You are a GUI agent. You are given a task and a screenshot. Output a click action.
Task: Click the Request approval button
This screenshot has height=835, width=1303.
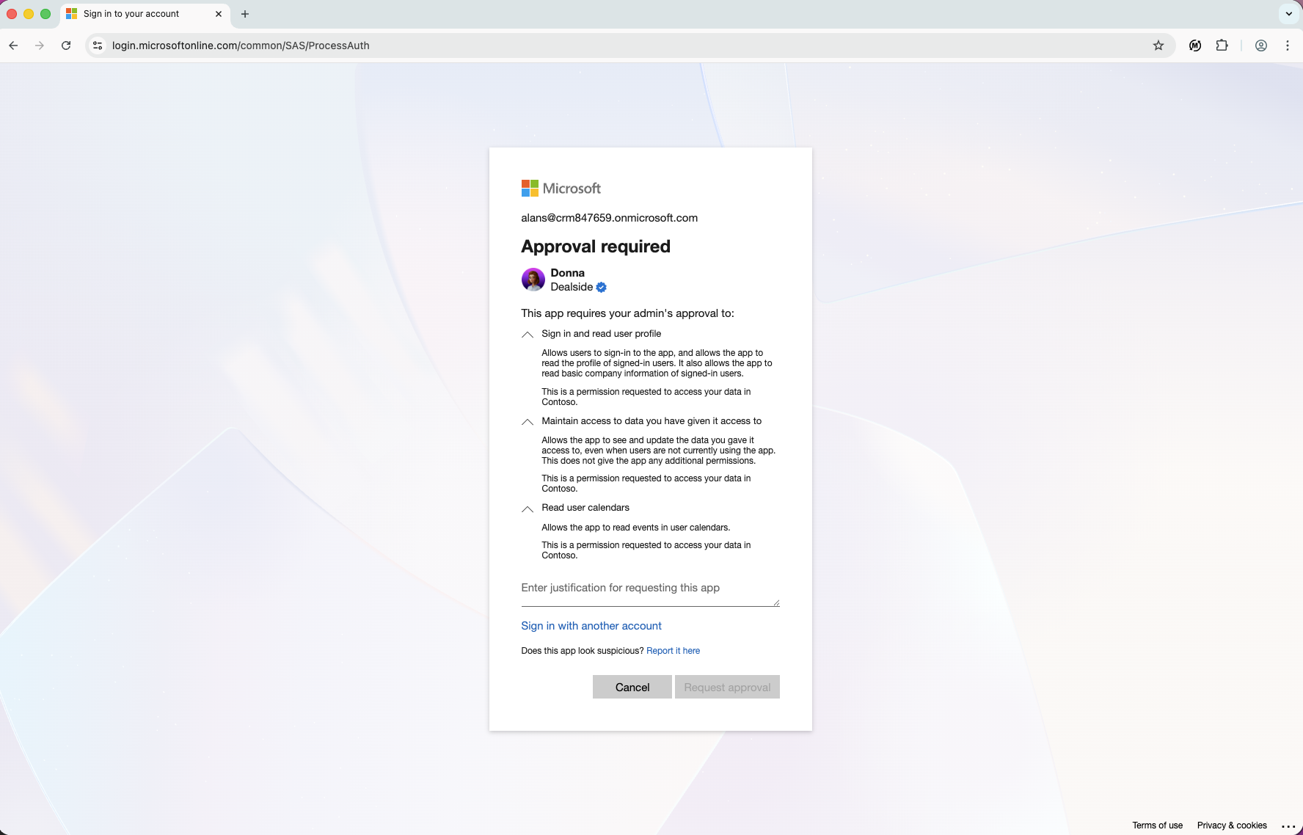coord(727,688)
